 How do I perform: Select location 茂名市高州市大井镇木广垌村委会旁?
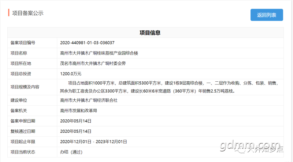93,63
